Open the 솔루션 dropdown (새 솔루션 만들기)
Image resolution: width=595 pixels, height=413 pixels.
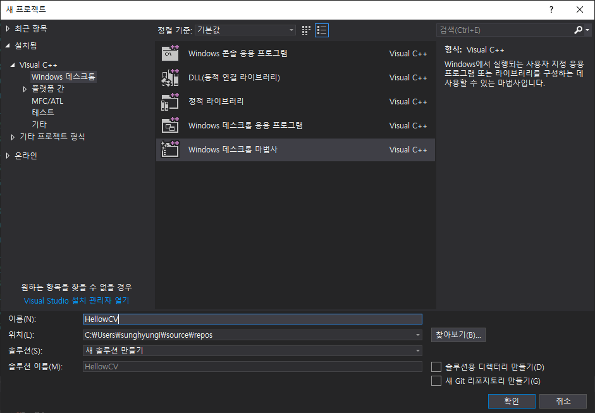click(252, 351)
